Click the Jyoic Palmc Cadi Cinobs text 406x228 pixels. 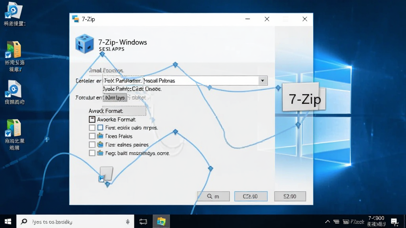coord(132,89)
